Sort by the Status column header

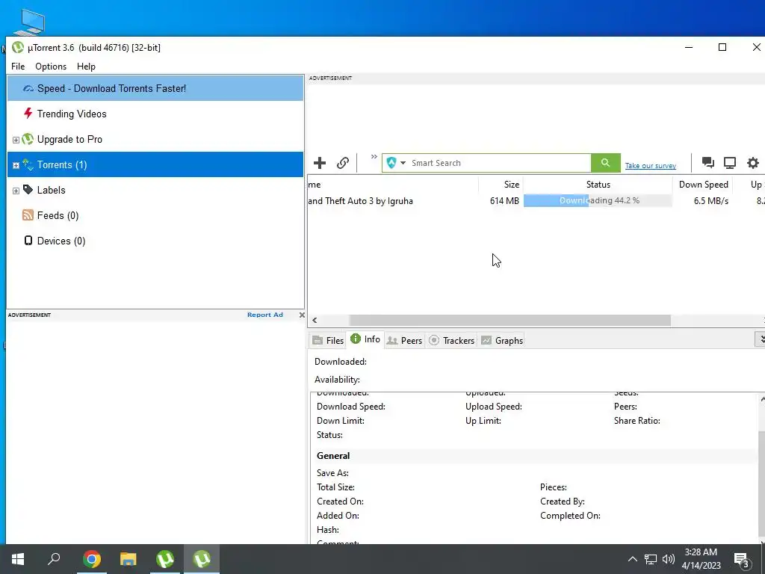coord(598,185)
